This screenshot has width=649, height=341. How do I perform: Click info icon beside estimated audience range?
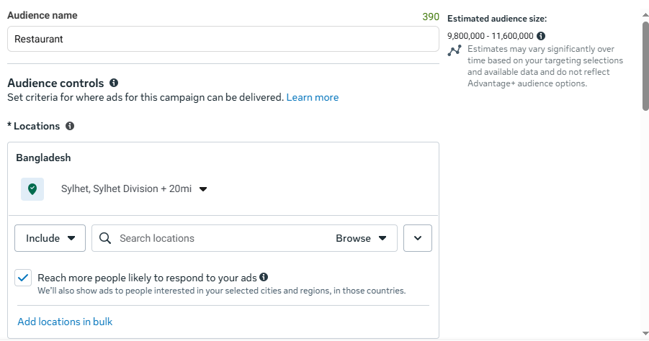[541, 35]
